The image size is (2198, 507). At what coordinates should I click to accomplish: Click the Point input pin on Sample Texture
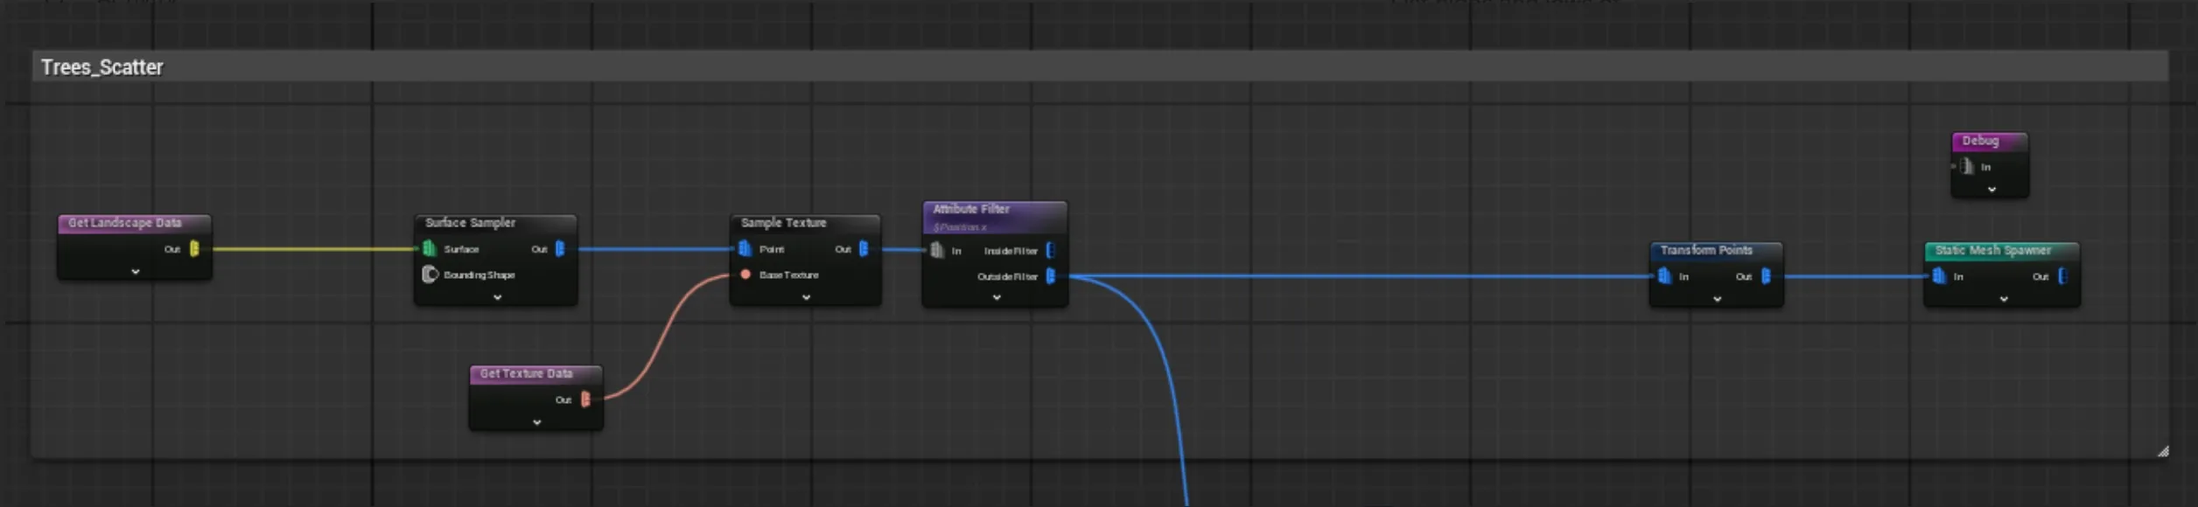745,249
